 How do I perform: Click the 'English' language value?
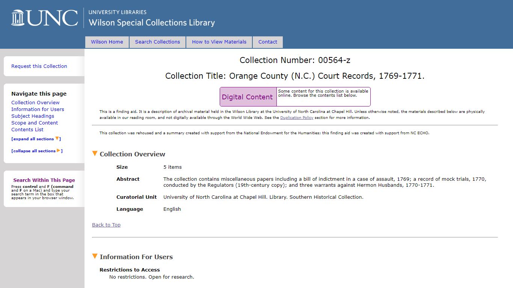pos(172,209)
